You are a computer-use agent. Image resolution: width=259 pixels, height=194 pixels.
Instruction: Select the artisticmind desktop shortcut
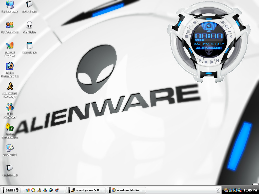(10, 150)
